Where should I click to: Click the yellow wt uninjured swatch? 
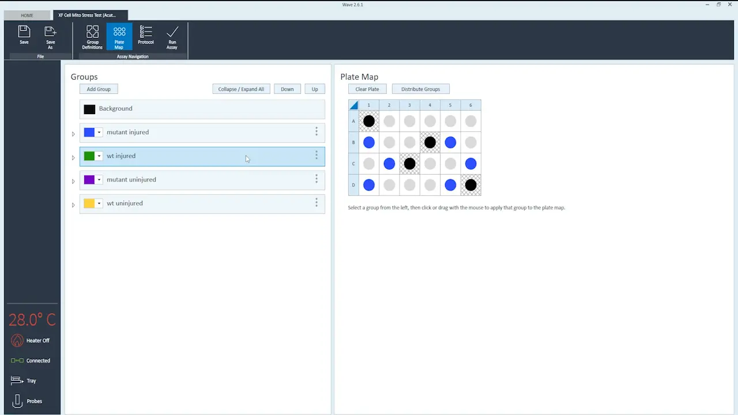pos(89,203)
